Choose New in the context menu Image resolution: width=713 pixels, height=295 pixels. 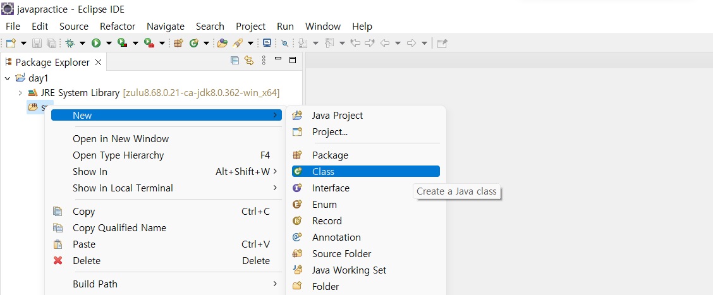point(166,116)
